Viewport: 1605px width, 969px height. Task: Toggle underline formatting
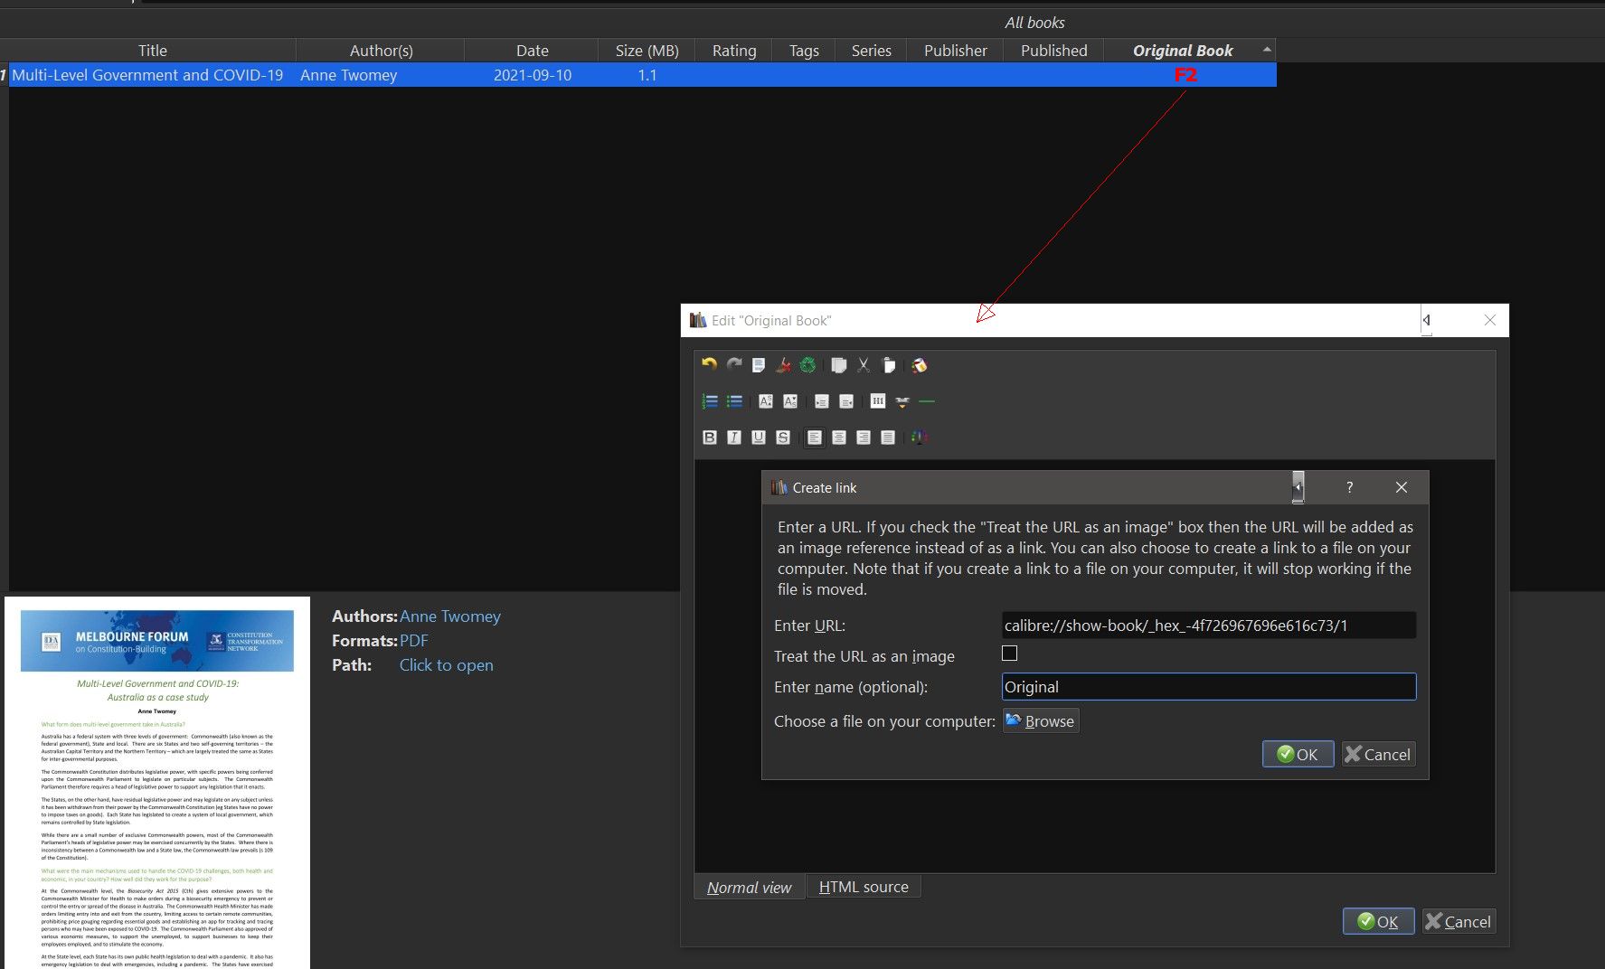(759, 437)
